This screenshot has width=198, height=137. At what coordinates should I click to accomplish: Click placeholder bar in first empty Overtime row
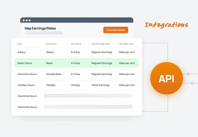click(88, 96)
